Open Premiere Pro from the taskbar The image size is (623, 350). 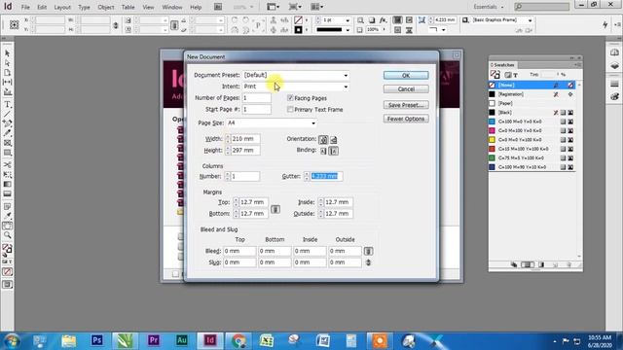pos(154,340)
